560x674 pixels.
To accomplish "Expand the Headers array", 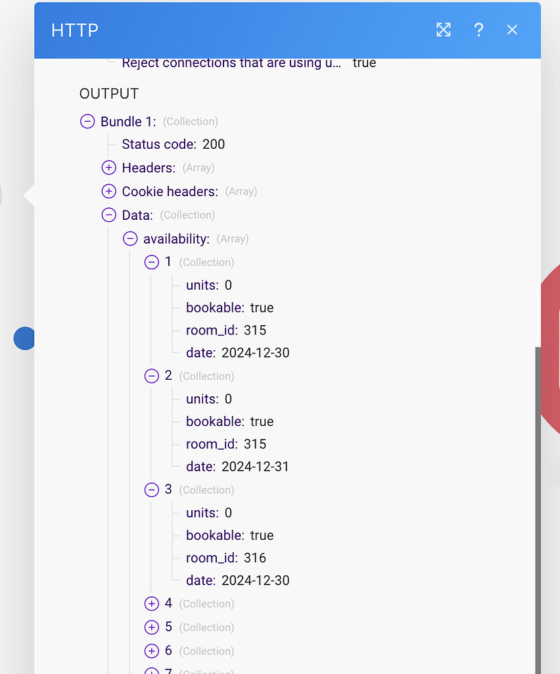I will pos(108,168).
